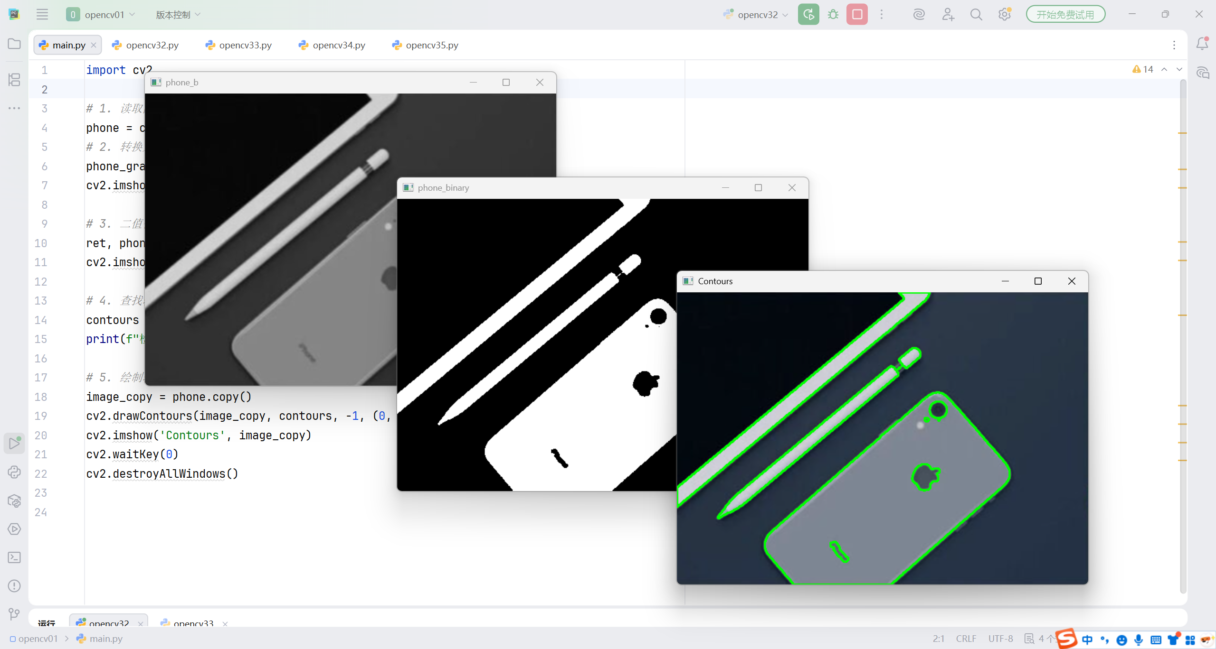
Task: Toggle the main hamburger menu
Action: pos(42,15)
